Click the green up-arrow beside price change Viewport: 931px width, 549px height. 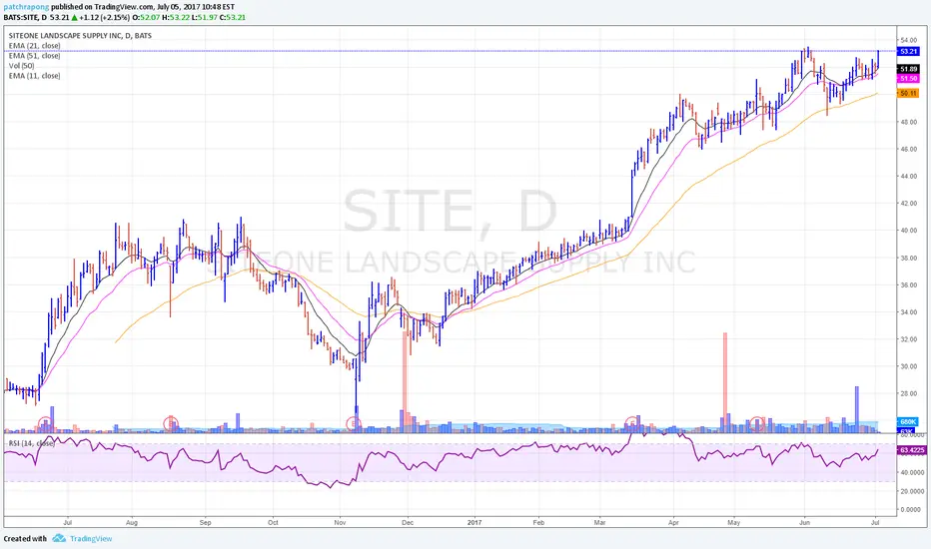coord(75,17)
